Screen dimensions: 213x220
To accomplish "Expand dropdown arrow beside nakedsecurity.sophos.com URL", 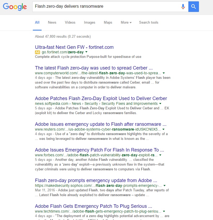I will point(165,186).
